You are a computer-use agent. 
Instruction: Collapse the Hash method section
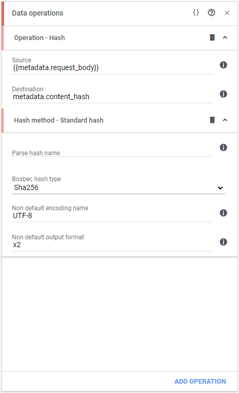click(x=225, y=120)
